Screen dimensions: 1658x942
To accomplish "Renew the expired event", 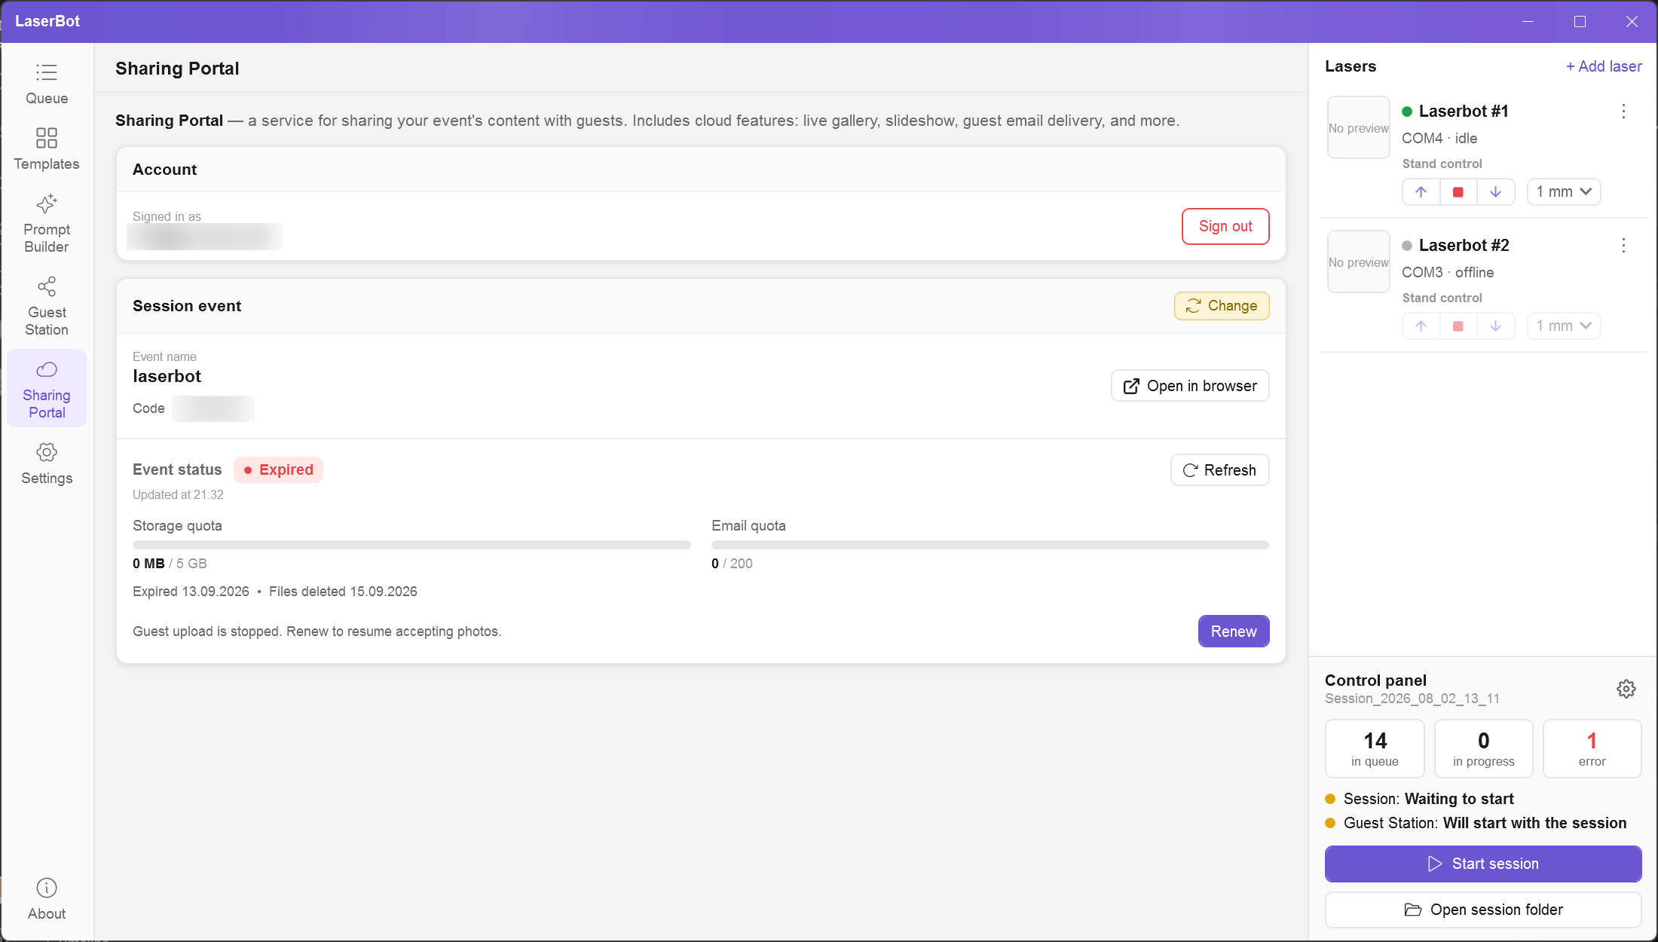I will tap(1234, 632).
